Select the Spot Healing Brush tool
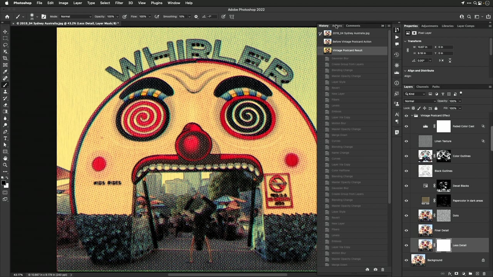 click(5, 78)
